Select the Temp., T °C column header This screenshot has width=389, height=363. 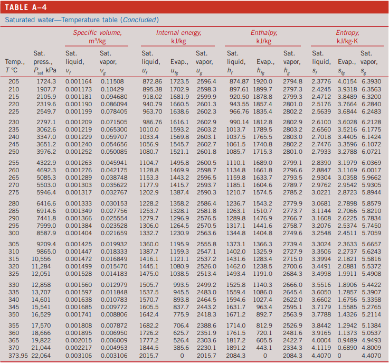click(15, 66)
